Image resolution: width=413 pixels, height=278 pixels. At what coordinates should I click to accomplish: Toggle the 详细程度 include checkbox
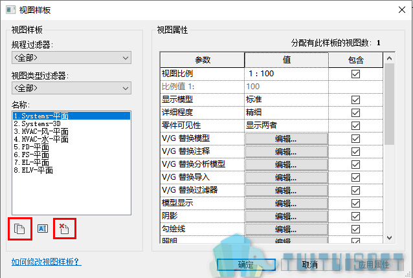tap(355, 112)
